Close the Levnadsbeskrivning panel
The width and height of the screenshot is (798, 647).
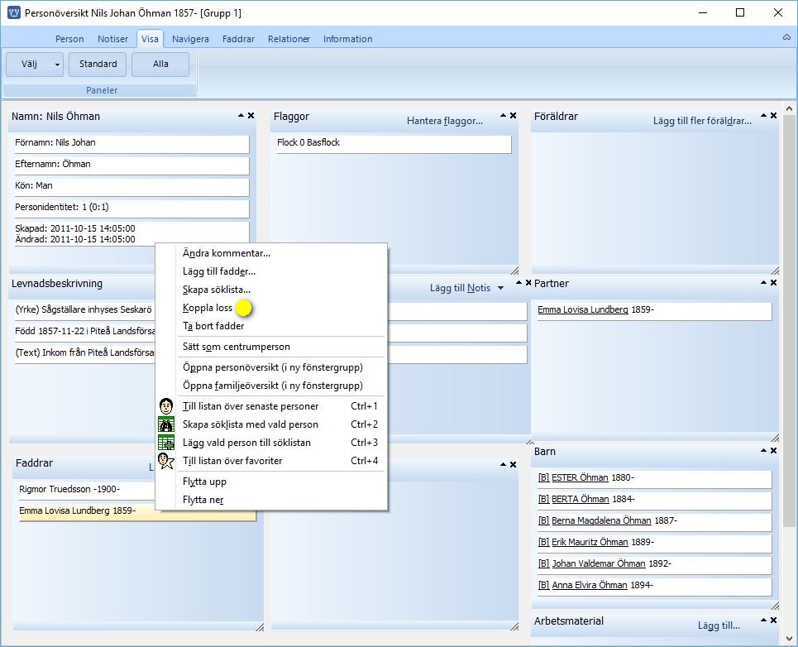point(528,282)
